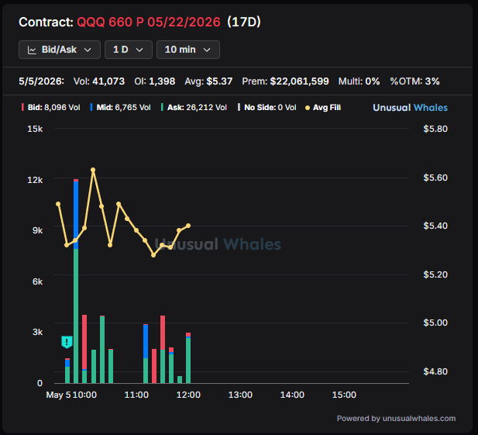
Task: Click the 5/5/2026 date label
Action: click(42, 81)
